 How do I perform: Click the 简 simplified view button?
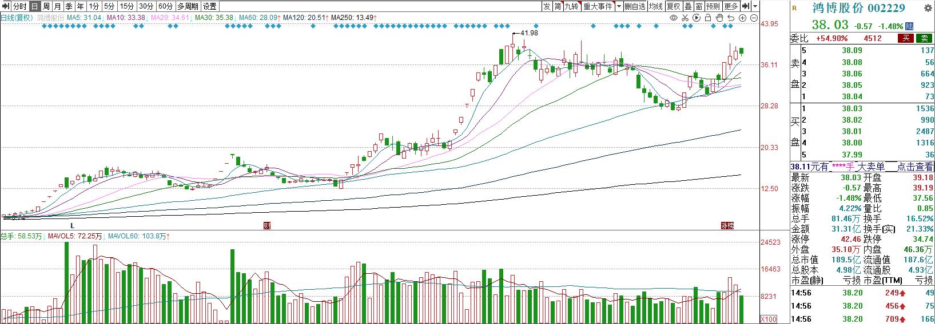(x=558, y=6)
